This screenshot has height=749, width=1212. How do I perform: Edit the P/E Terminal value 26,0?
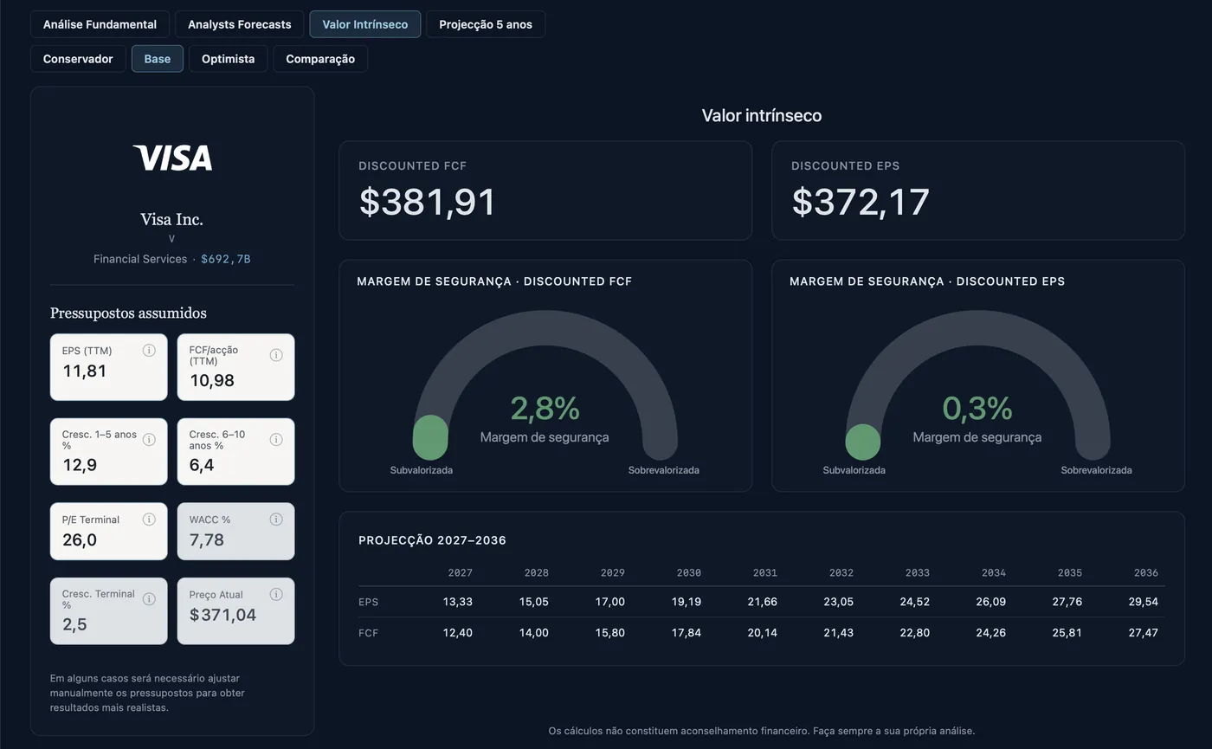point(80,540)
